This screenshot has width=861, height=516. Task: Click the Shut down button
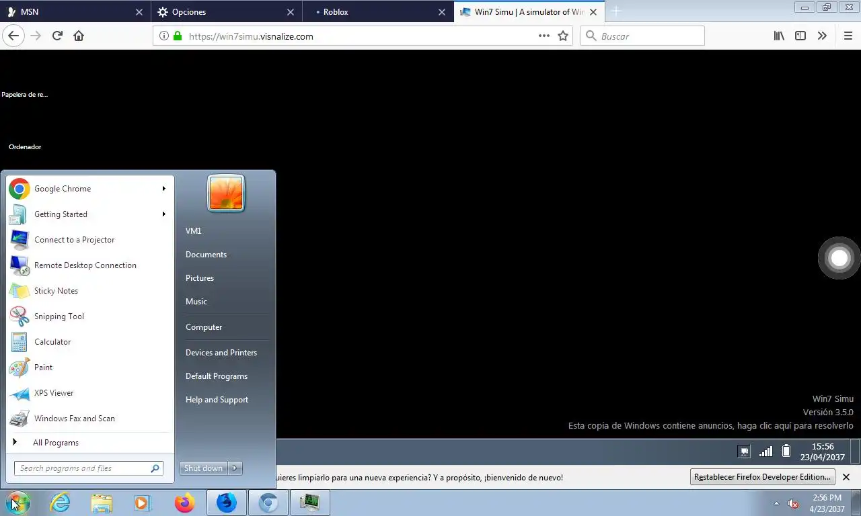pyautogui.click(x=204, y=468)
